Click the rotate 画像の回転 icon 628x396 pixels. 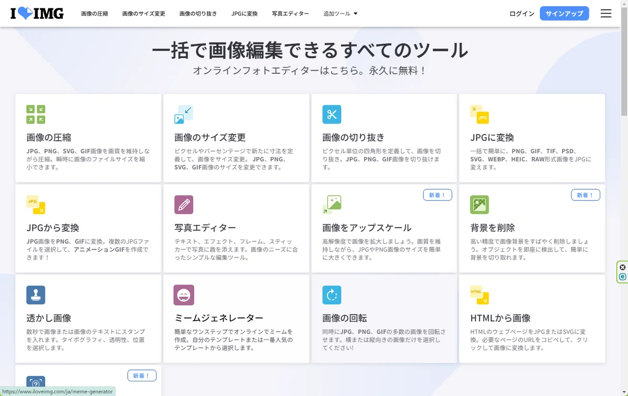pos(332,295)
